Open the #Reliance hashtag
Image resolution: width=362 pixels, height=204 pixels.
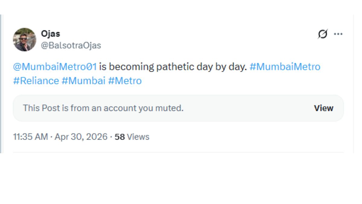(36, 81)
